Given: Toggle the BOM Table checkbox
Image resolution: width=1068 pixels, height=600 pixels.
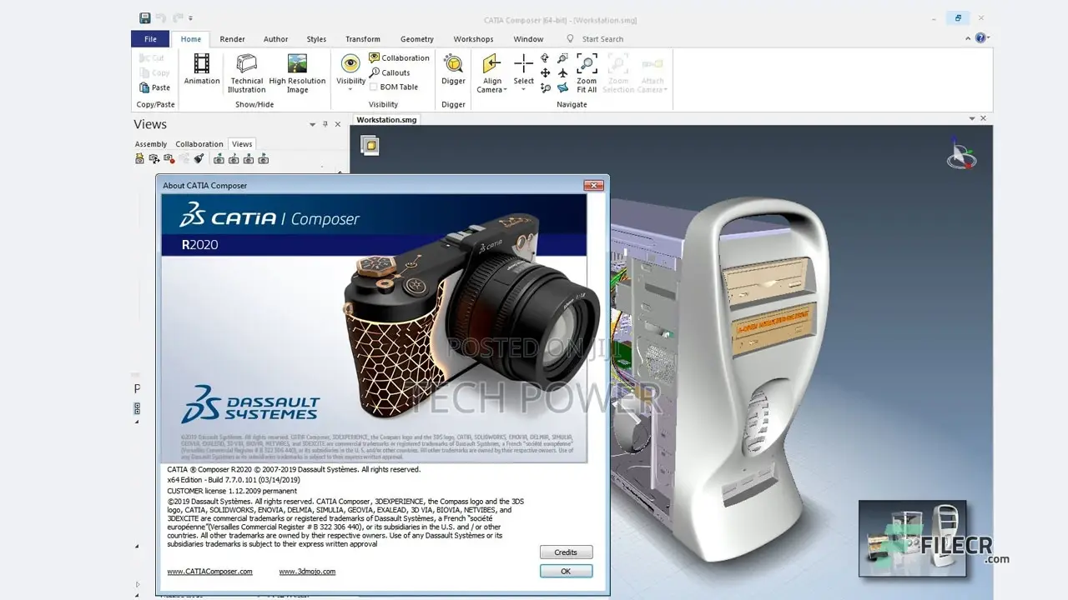Looking at the screenshot, I should pyautogui.click(x=374, y=87).
